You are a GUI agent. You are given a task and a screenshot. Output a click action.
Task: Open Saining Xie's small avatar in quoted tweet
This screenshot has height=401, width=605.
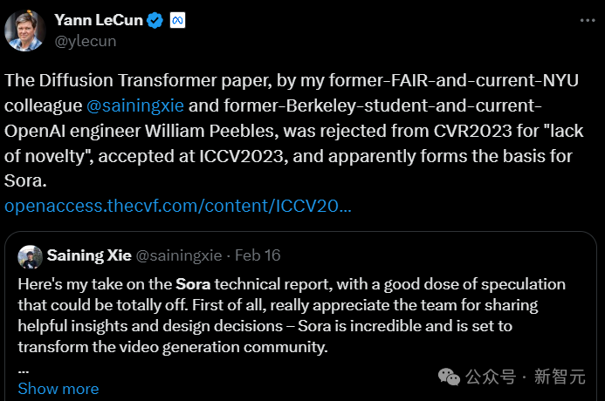point(31,256)
